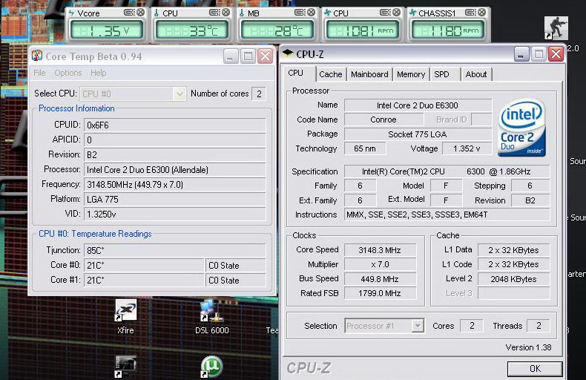Click the Technology value 65 nm
Screen dimensions: 586x380
[x=365, y=148]
